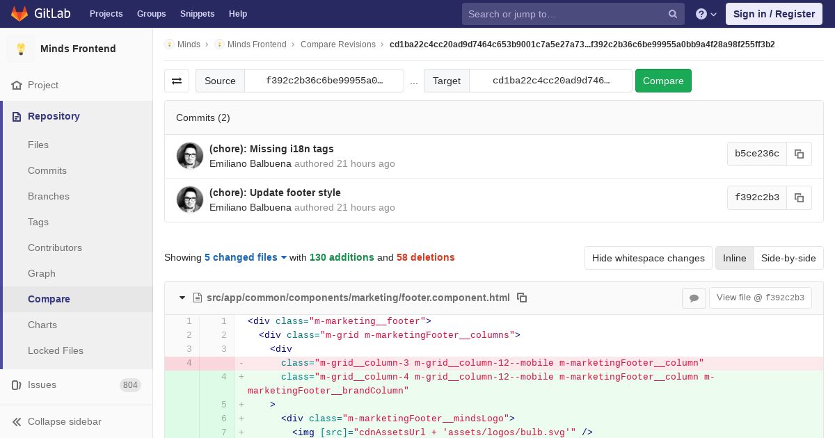Screen dimensions: 835x438
Task: Click the Source revision input field
Action: point(324,81)
